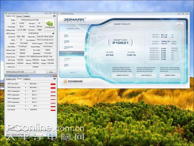Toggle the Continue refreshing checkbox in Sensors window

(x=8, y=130)
